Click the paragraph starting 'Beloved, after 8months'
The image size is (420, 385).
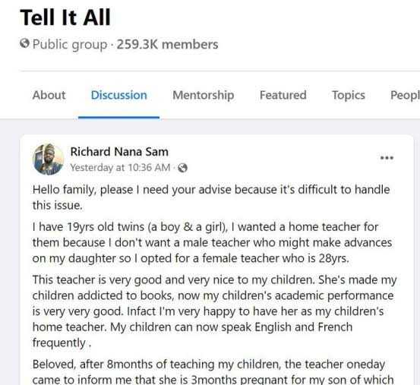coord(213,371)
